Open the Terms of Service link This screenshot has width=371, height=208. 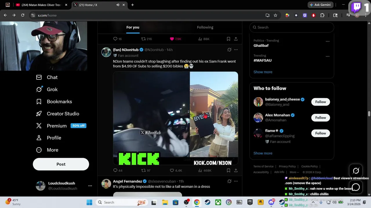pos(263,166)
